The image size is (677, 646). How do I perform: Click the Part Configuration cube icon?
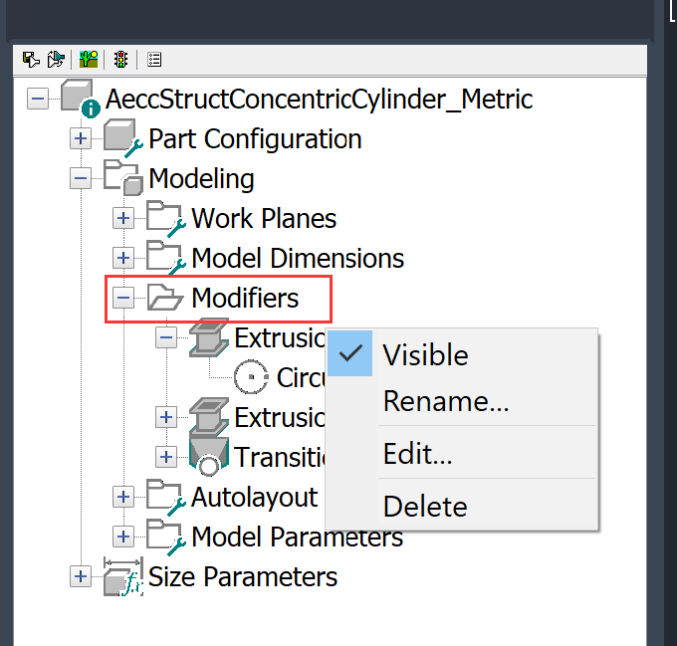(x=122, y=138)
